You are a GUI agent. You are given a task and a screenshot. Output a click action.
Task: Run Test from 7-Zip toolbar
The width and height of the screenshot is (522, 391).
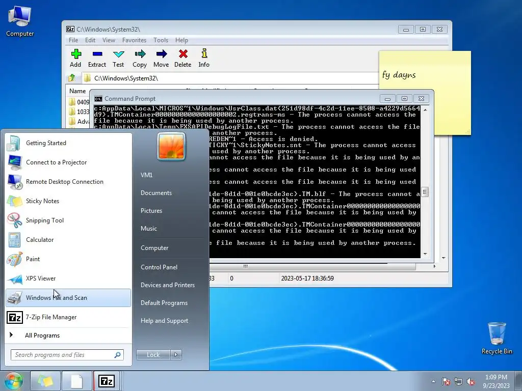[x=118, y=54]
